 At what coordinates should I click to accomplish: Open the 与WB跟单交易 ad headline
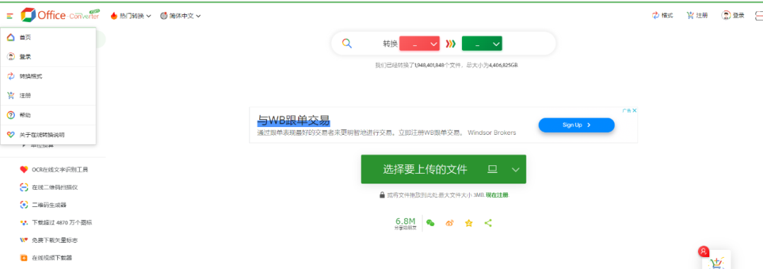pyautogui.click(x=293, y=120)
